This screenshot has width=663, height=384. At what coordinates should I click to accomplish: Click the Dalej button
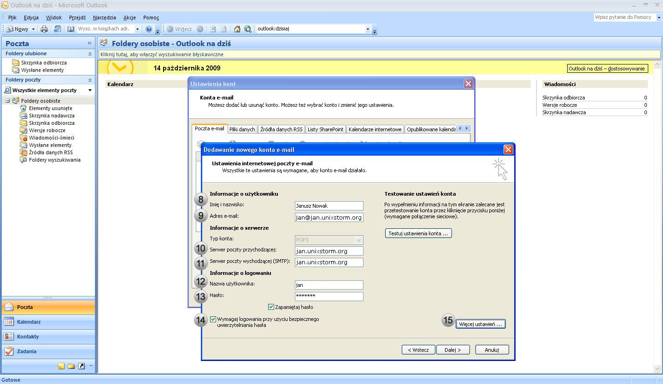click(x=453, y=350)
